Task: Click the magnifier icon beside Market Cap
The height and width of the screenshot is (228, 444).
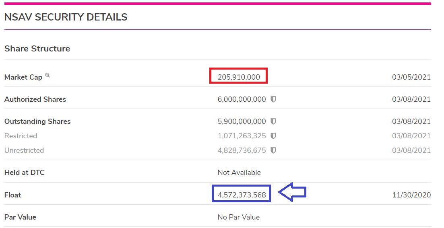Action: coord(47,75)
